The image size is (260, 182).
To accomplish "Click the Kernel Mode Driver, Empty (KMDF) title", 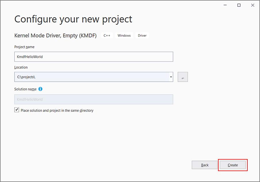I will pyautogui.click(x=56, y=36).
